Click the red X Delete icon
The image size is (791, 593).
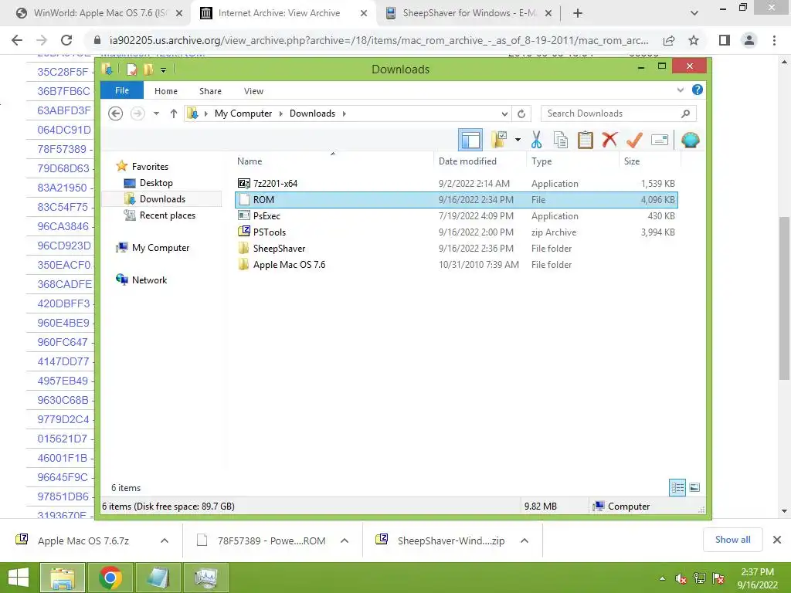[609, 139]
